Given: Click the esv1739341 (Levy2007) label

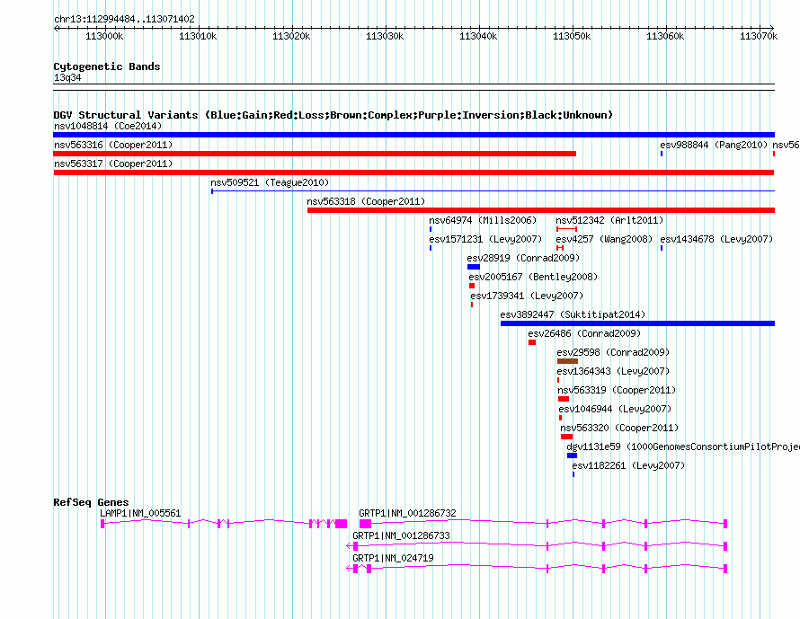Looking at the screenshot, I should coord(527,296).
